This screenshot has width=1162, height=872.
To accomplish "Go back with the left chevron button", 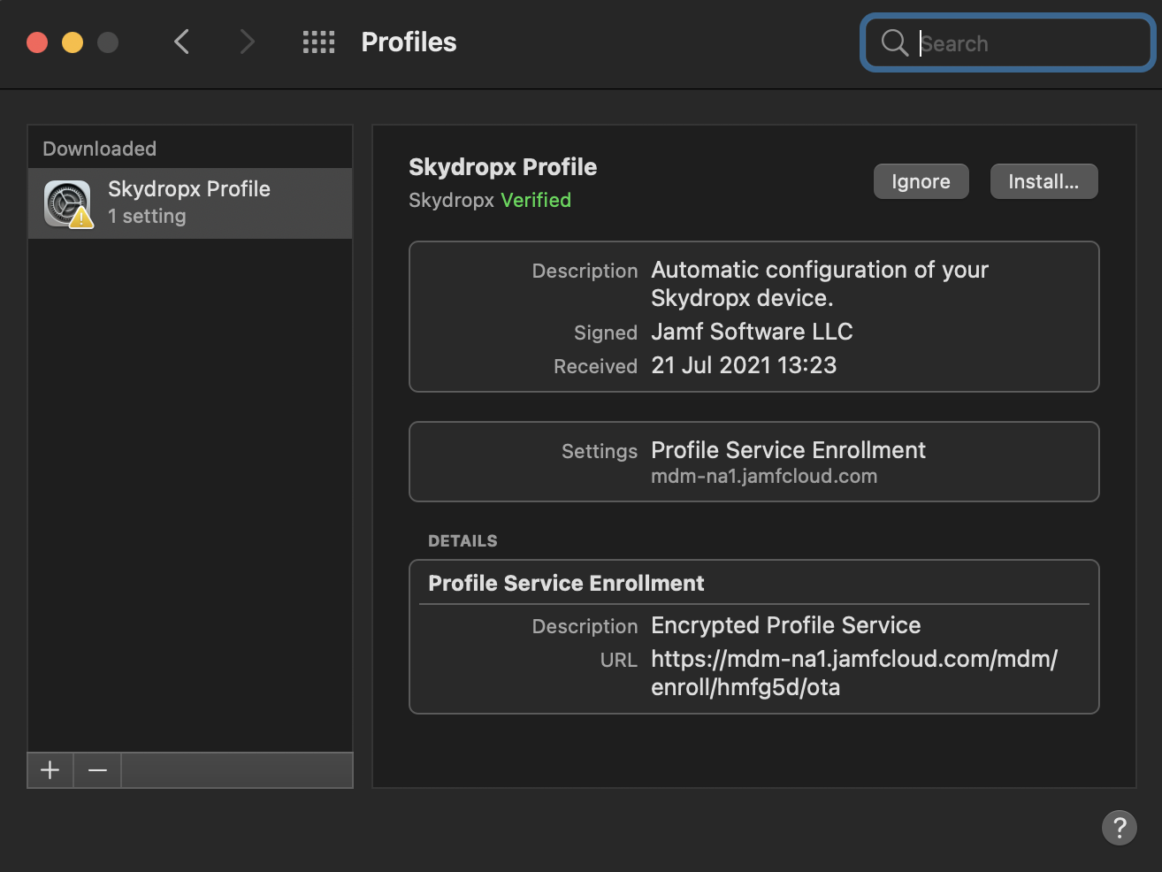I will [x=181, y=42].
